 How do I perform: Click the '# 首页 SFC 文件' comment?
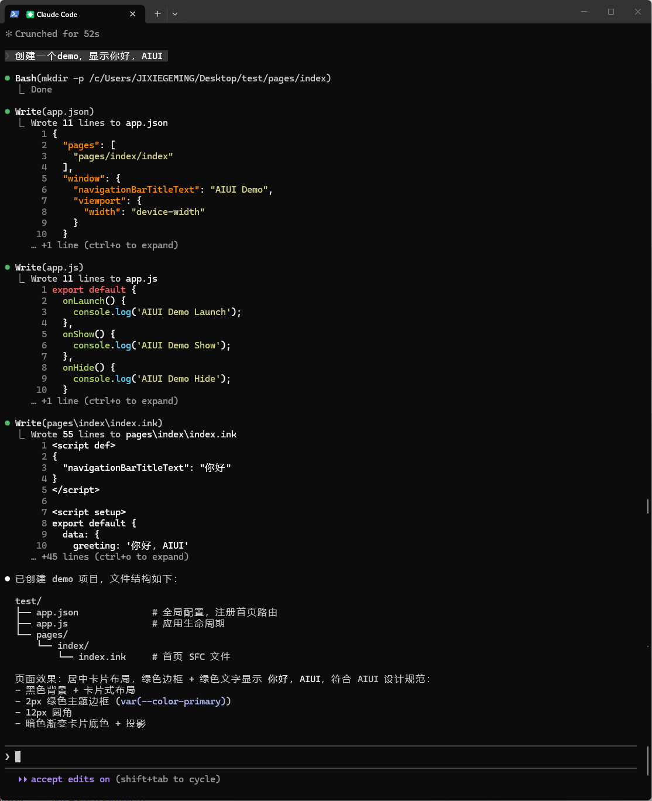tap(191, 657)
